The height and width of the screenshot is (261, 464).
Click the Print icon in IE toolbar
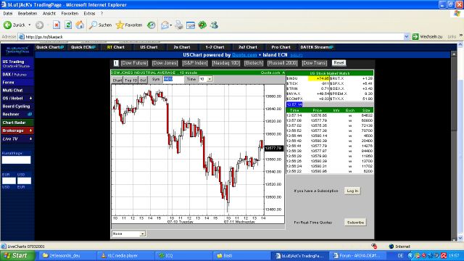click(179, 25)
